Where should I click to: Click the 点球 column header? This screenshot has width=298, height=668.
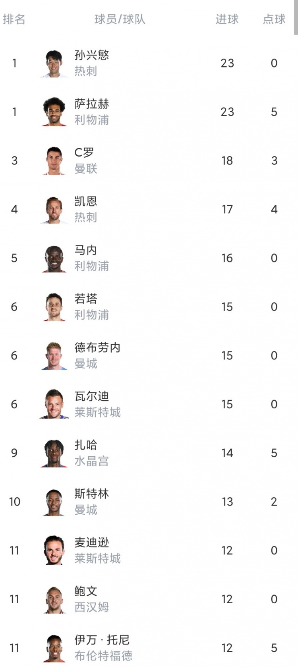point(274,19)
